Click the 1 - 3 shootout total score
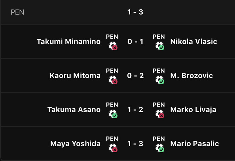Image resolution: width=235 pixels, height=161 pixels. tap(135, 12)
